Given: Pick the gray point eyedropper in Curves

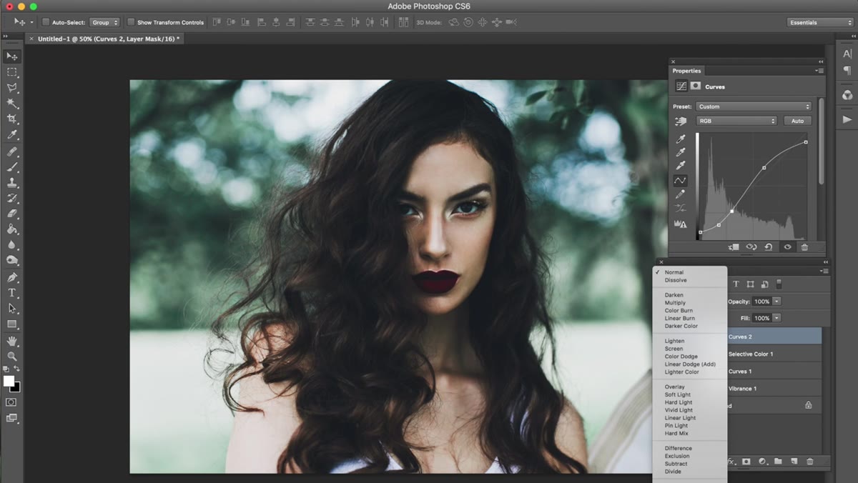Looking at the screenshot, I should [x=681, y=152].
